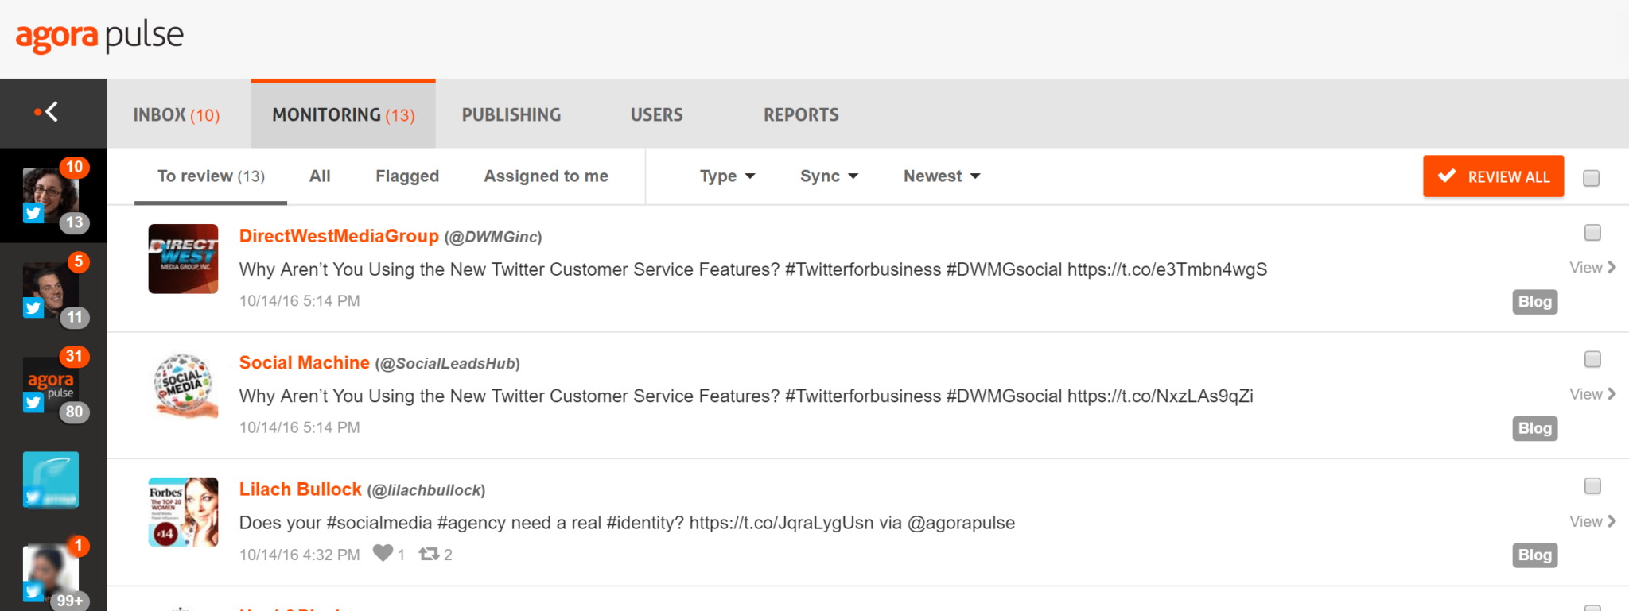Check the Lilach Bullock tweet checkbox
The height and width of the screenshot is (611, 1629).
point(1592,485)
